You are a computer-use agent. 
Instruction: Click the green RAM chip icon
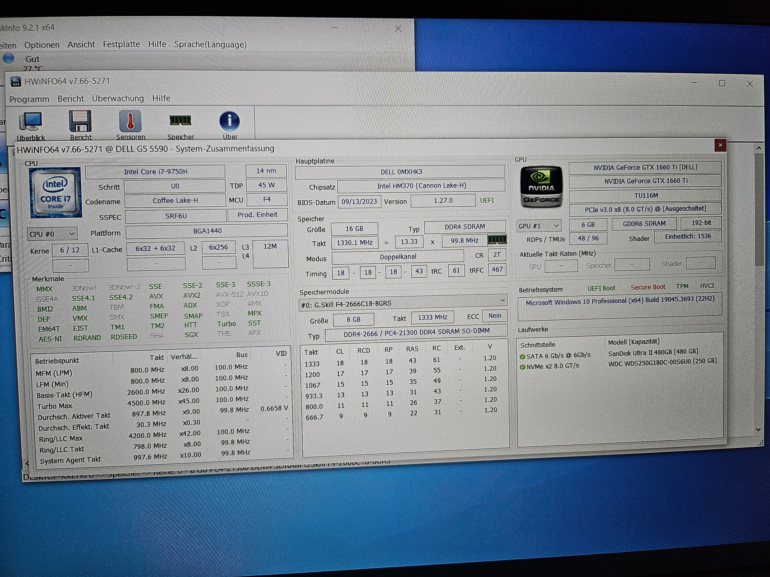(x=497, y=240)
